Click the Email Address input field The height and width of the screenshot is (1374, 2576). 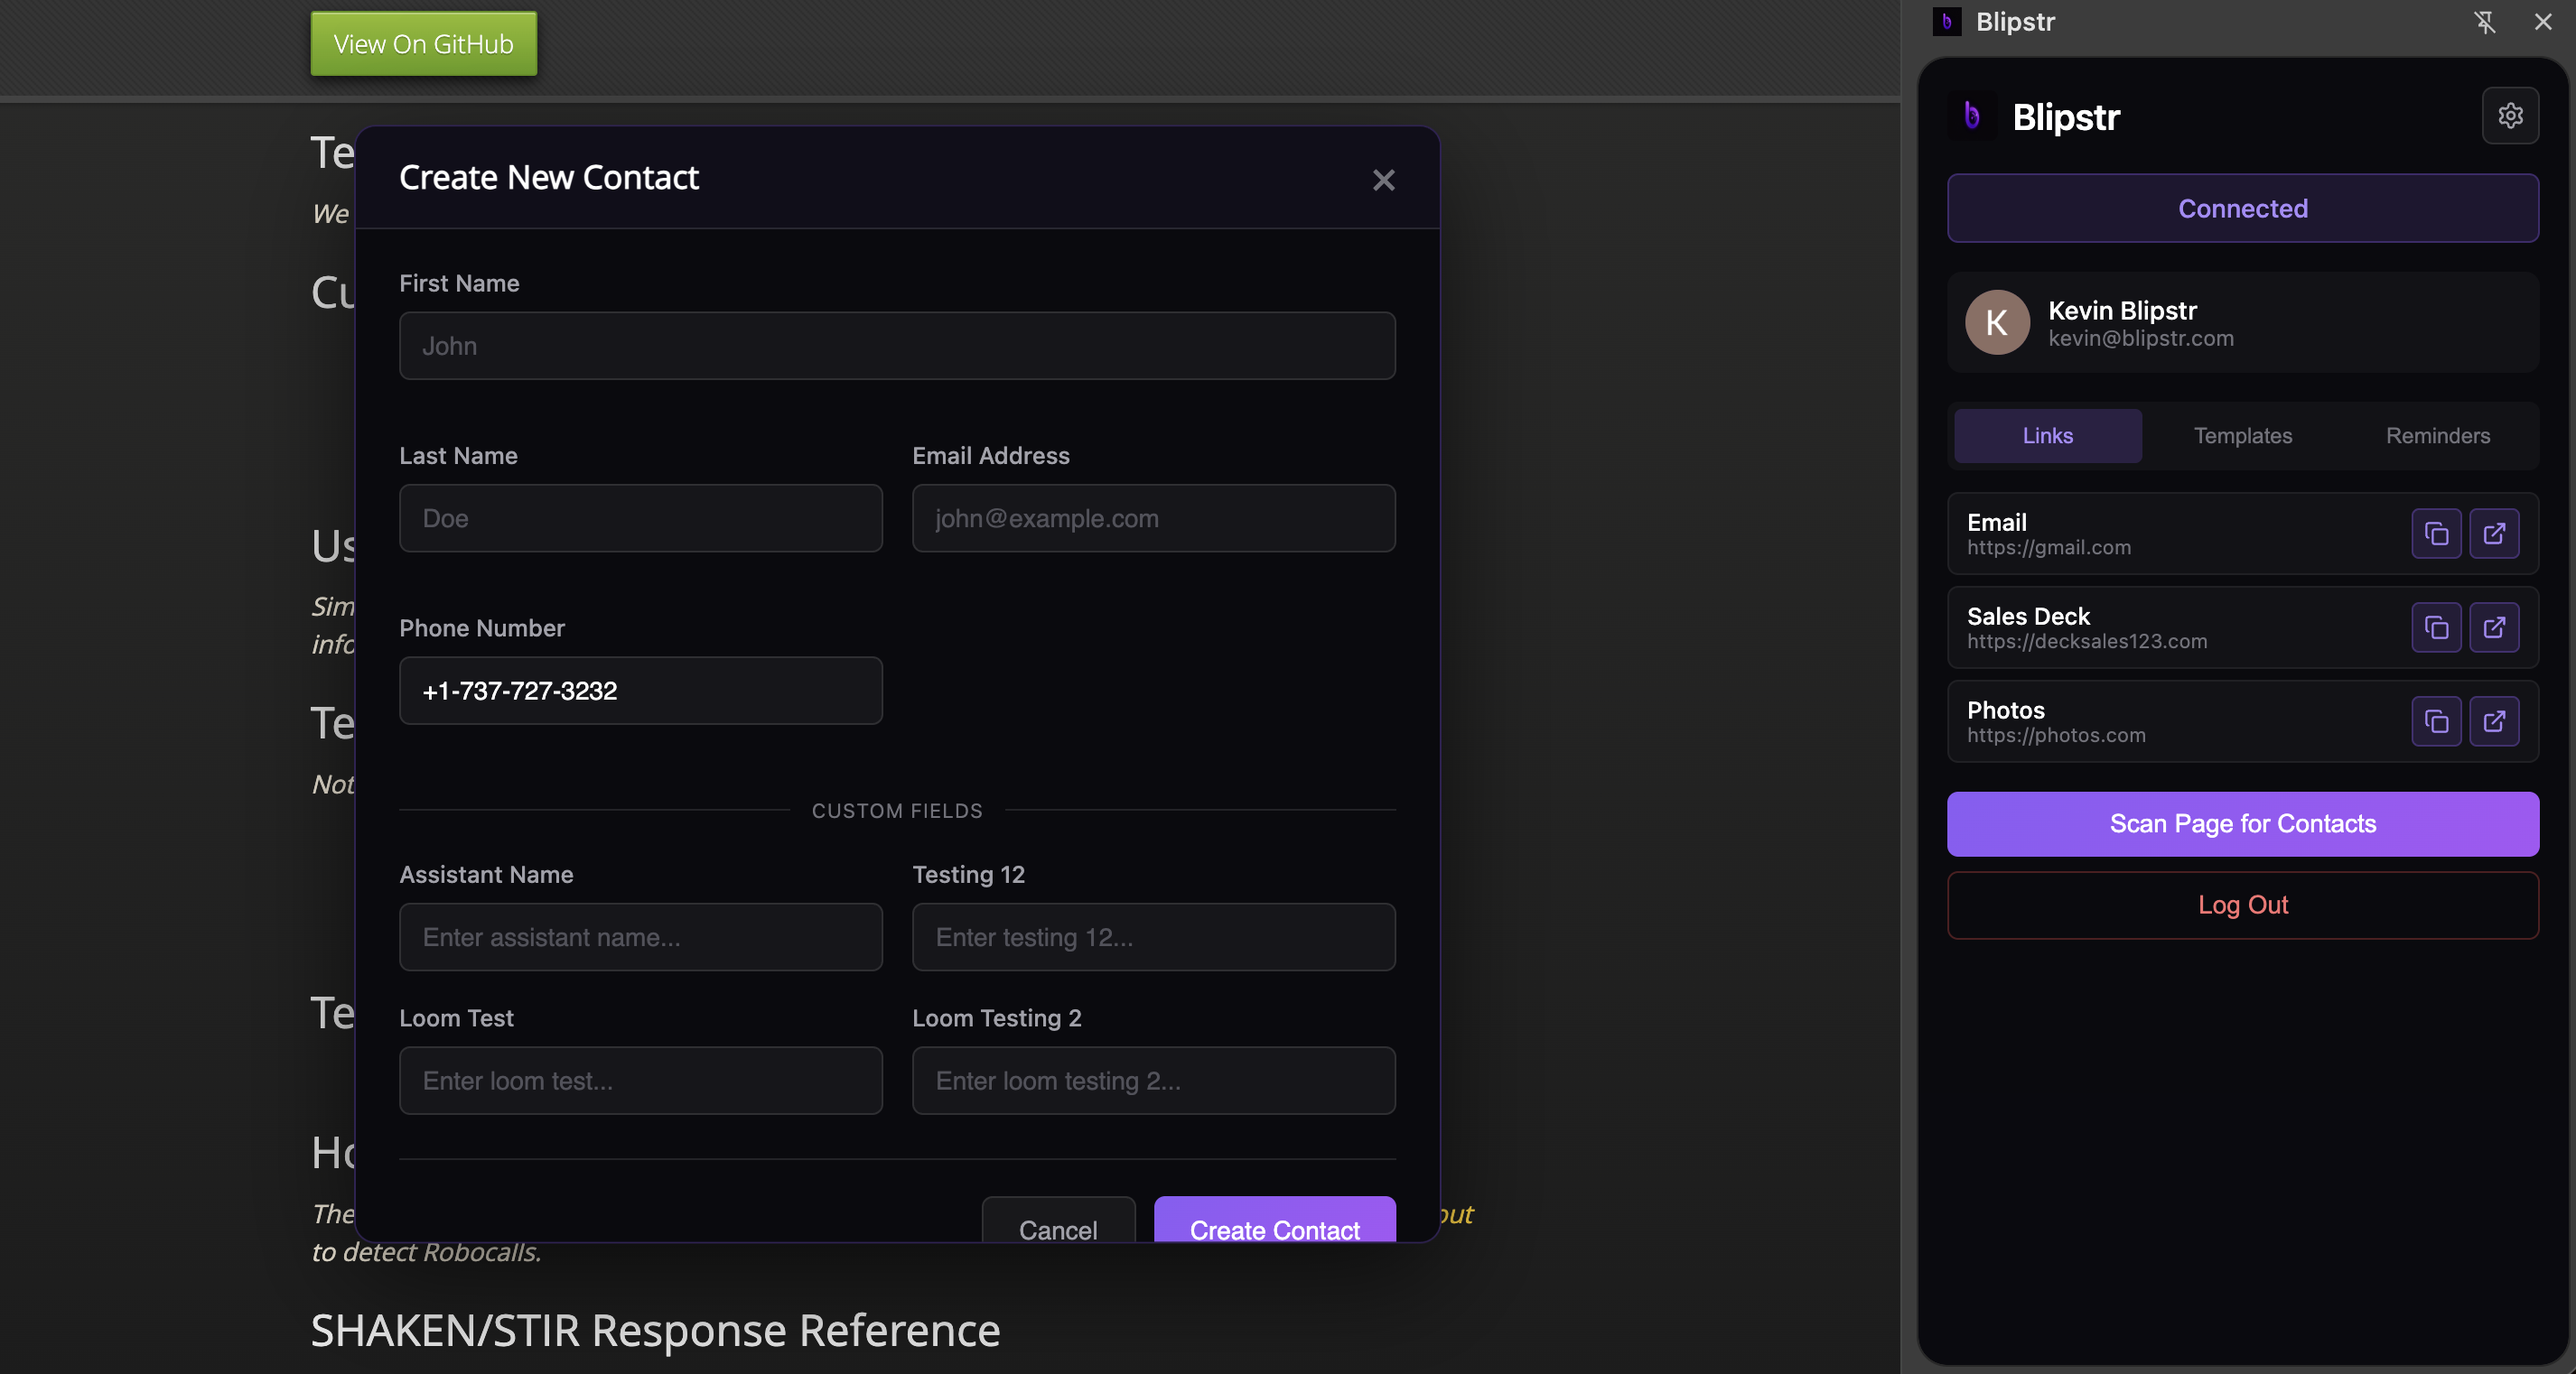coord(1153,518)
